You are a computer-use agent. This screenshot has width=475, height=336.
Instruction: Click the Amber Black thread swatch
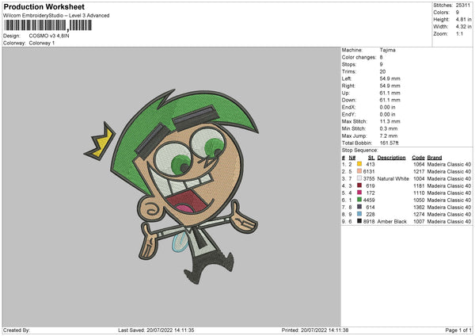(x=359, y=221)
